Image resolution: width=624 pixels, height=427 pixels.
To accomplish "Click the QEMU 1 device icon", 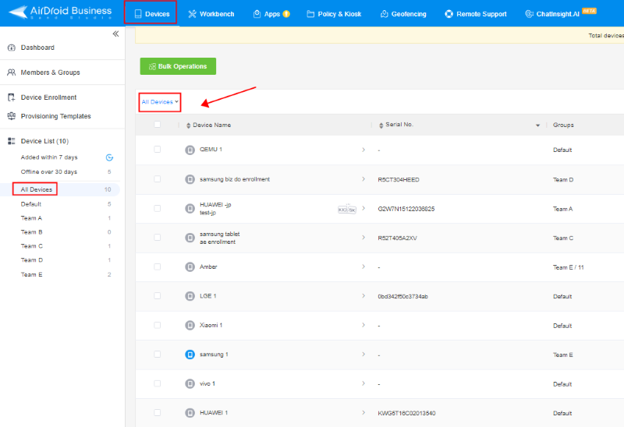I will pos(190,150).
